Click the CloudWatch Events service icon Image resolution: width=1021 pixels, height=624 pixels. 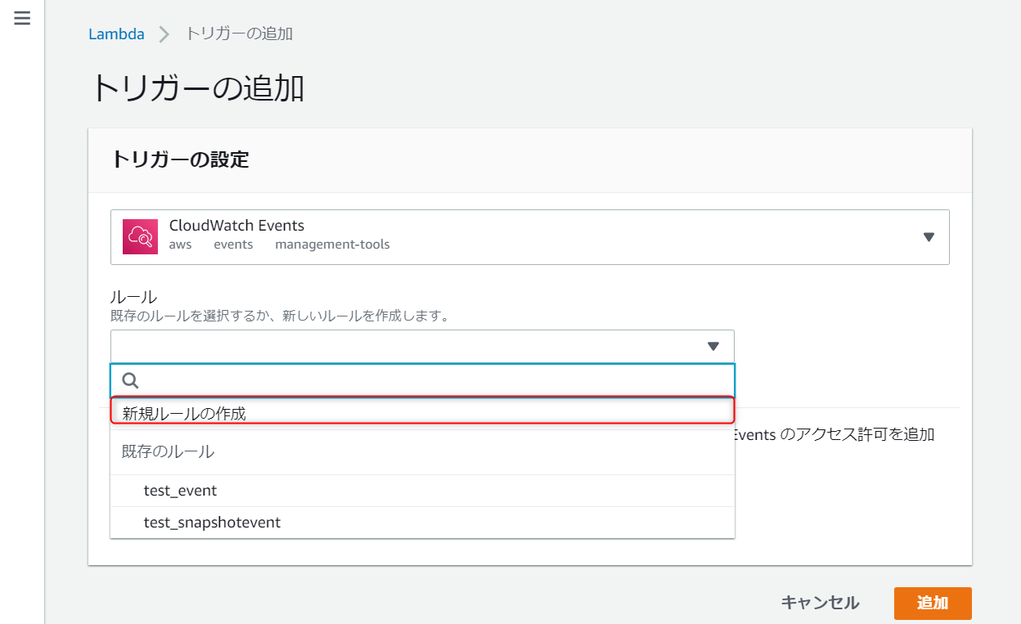(140, 236)
